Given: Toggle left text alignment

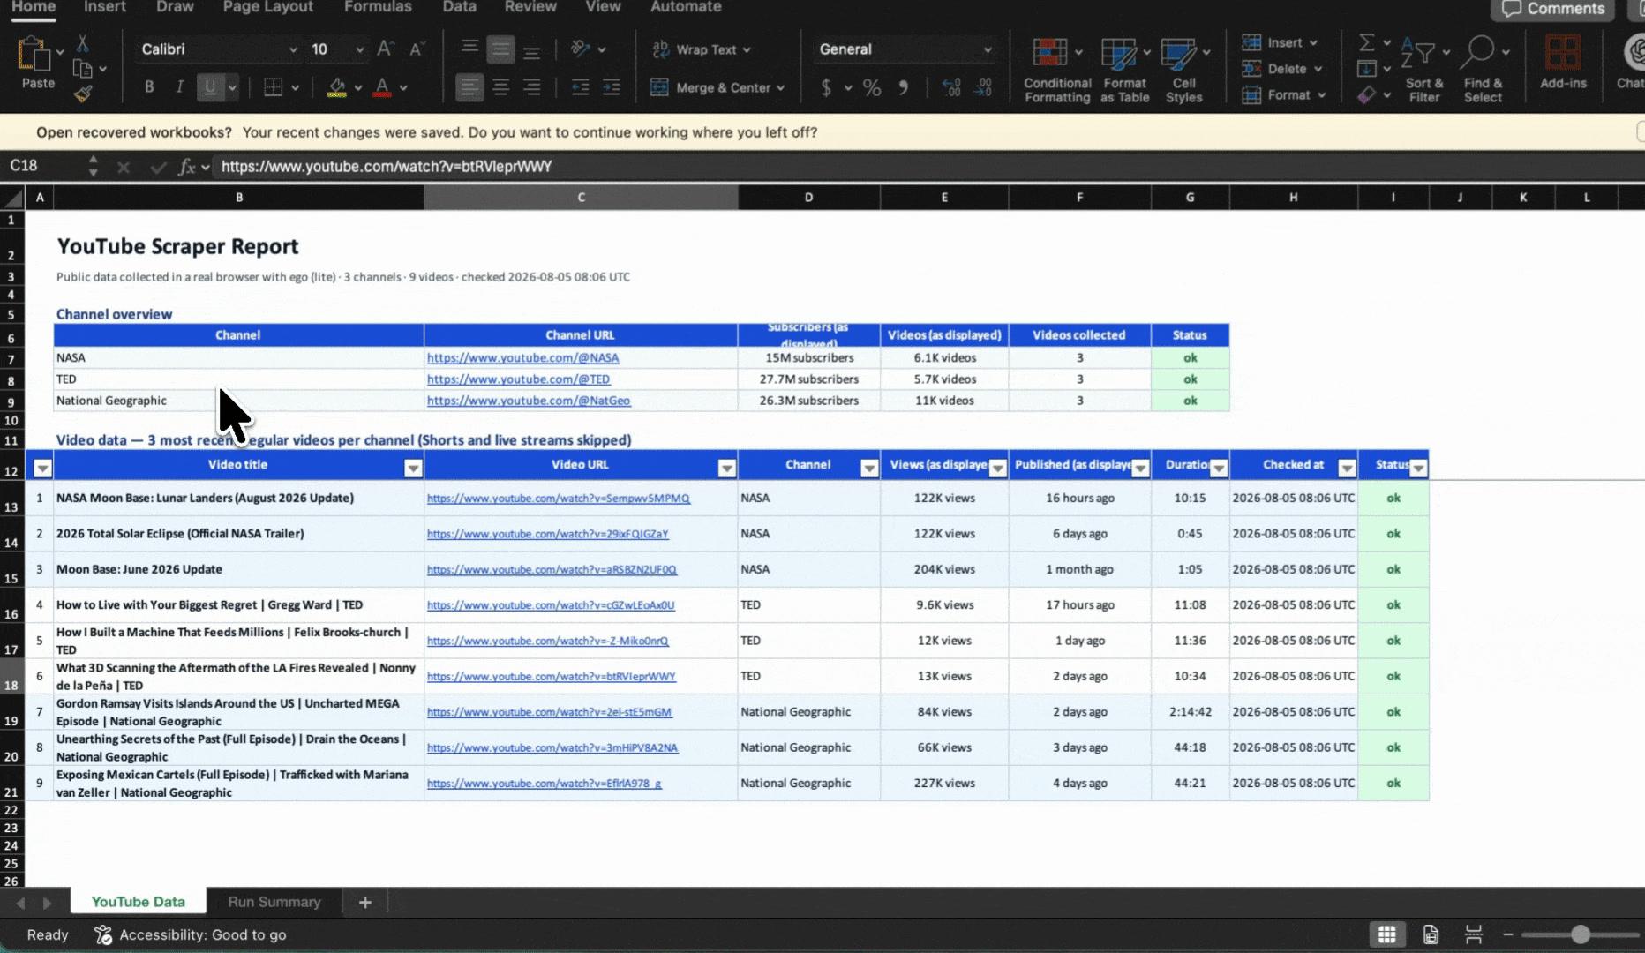Looking at the screenshot, I should tap(469, 87).
